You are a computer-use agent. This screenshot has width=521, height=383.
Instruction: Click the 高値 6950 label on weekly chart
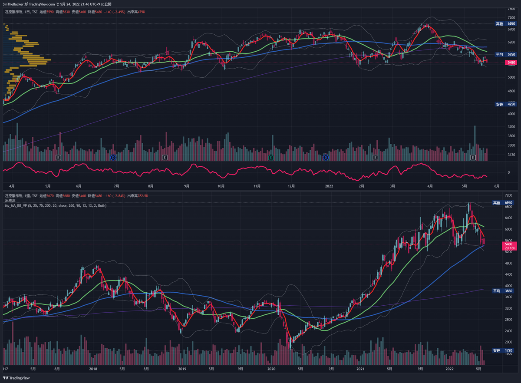click(x=502, y=203)
